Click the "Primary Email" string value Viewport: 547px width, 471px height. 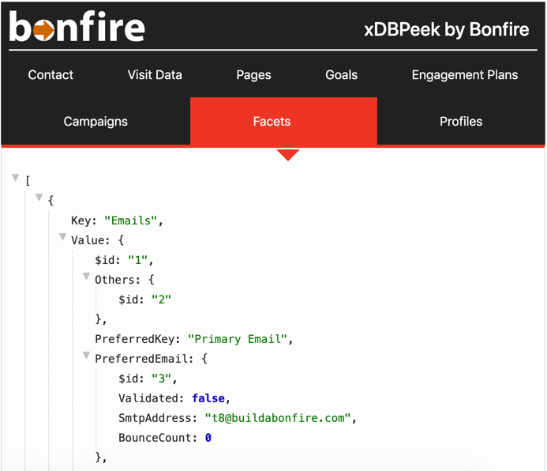238,339
